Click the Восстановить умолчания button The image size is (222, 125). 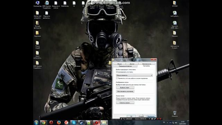pos(125,91)
